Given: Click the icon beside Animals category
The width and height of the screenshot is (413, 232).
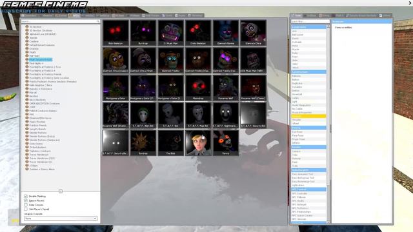Looking at the screenshot, I should [x=27, y=37].
